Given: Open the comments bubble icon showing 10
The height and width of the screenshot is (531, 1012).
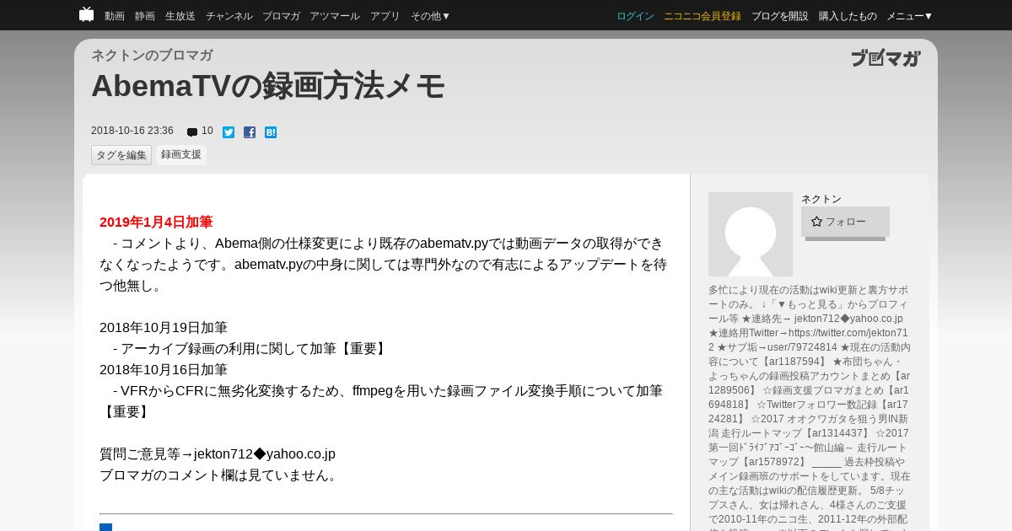Looking at the screenshot, I should (192, 132).
